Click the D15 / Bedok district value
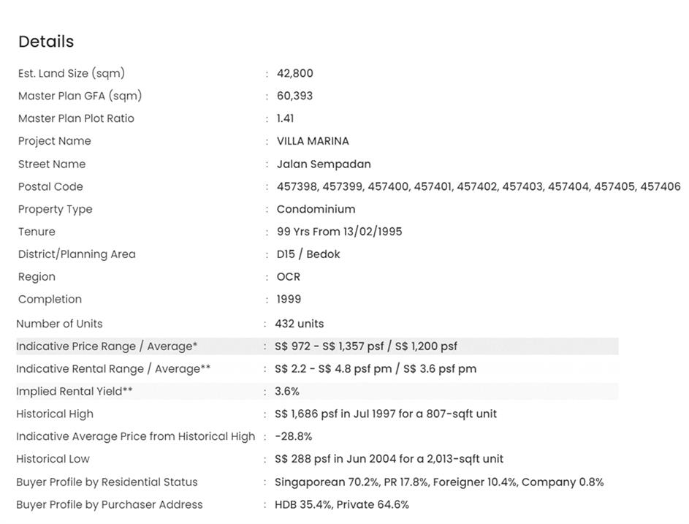Viewport: 689px width, 524px height. click(308, 254)
